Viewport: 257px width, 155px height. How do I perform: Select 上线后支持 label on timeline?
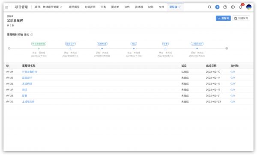click(197, 44)
